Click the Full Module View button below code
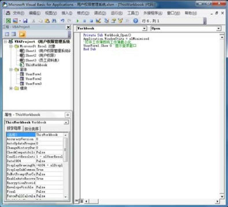This screenshot has width=228, height=207. click(82, 201)
